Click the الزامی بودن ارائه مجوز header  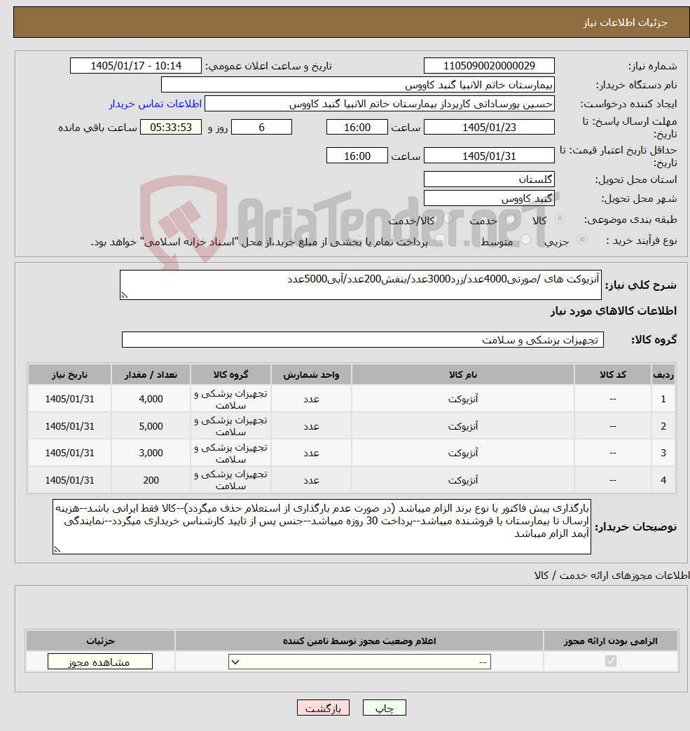[610, 641]
